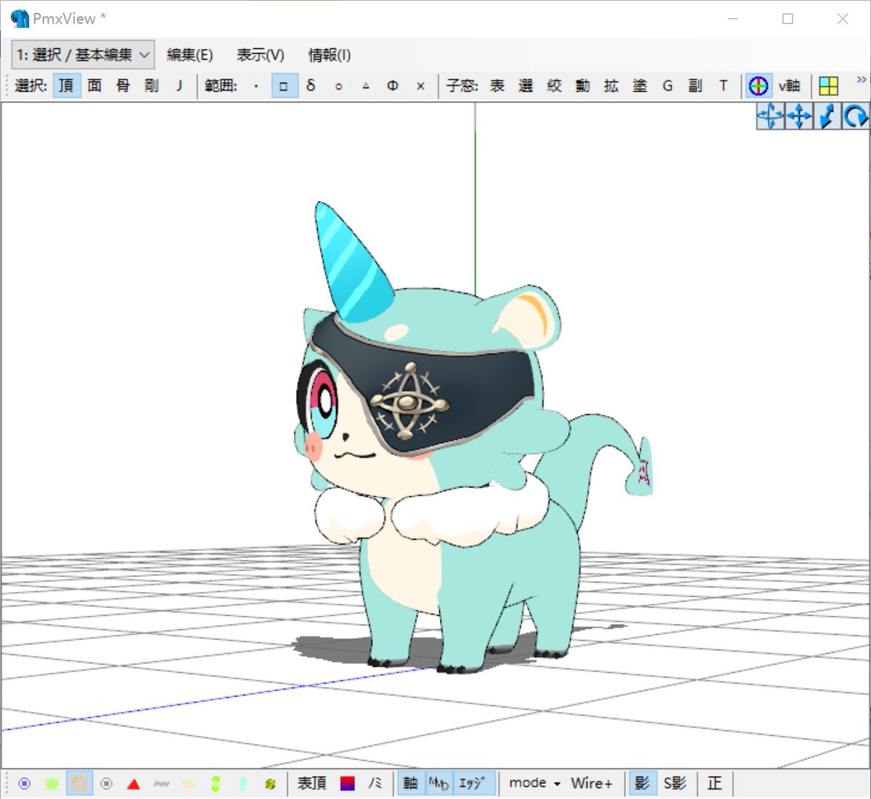Click the circular rotate view icon
871x799 pixels.
coord(855,116)
